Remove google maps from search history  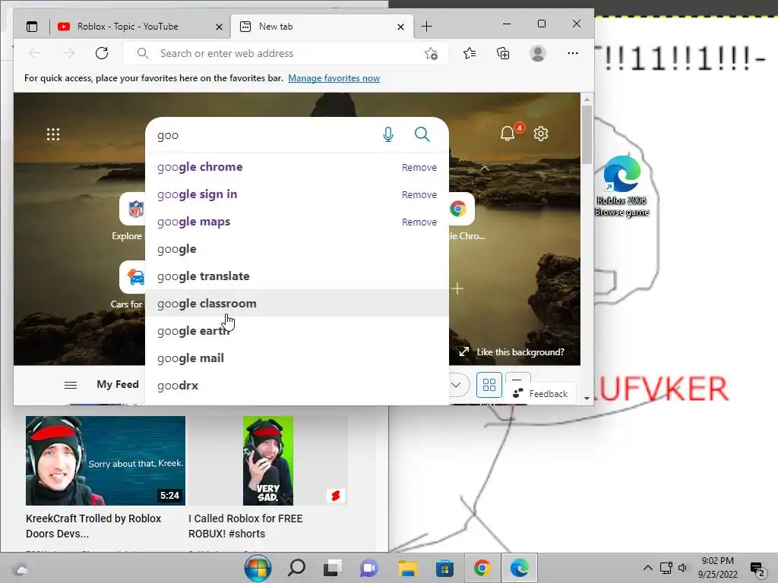pyautogui.click(x=419, y=222)
